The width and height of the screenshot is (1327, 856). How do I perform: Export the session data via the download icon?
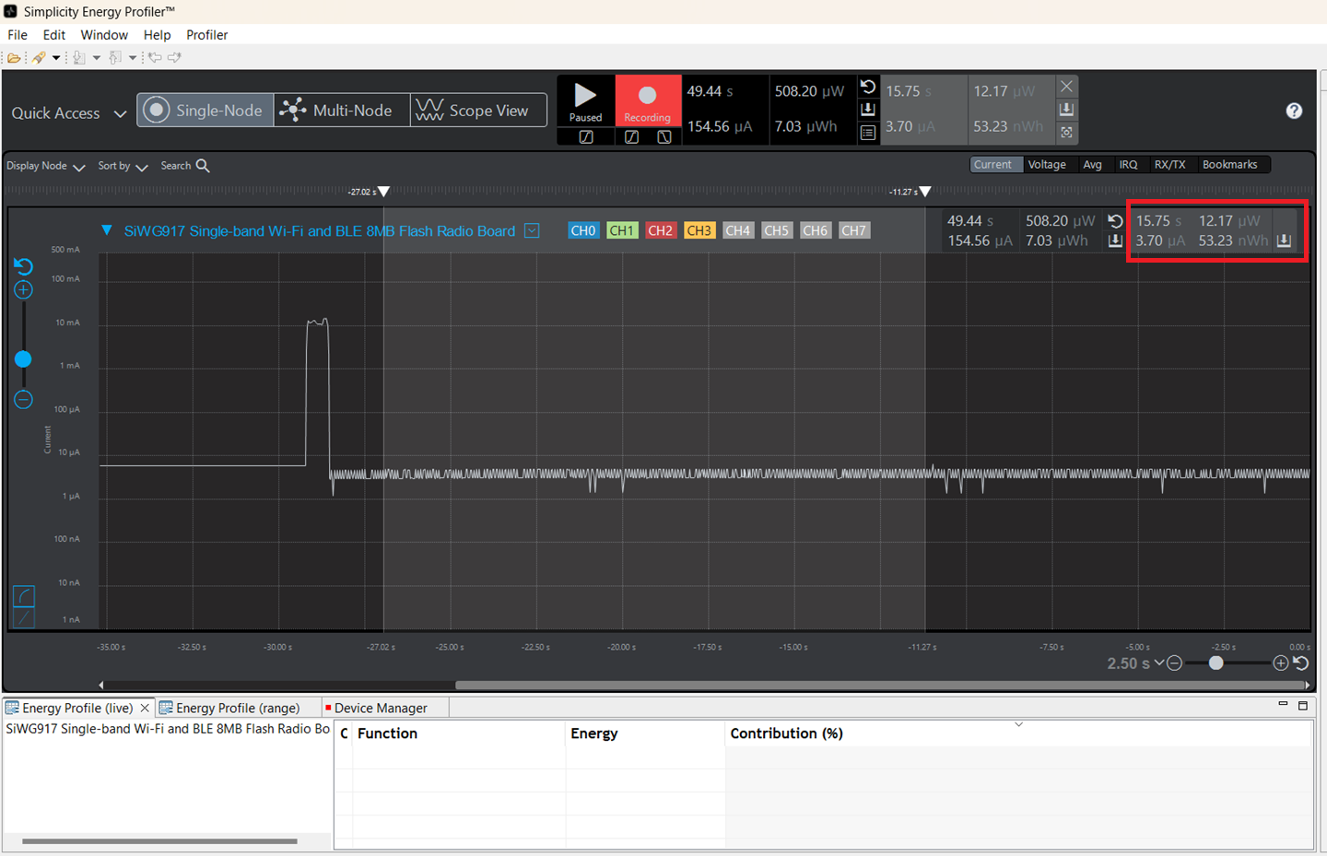[866, 109]
